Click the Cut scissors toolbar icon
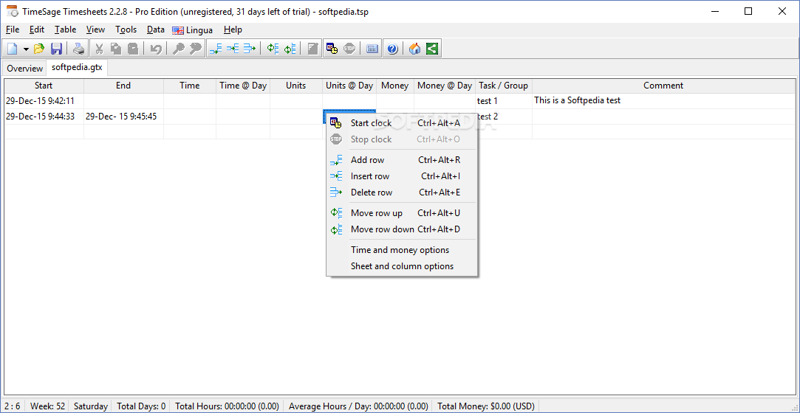The image size is (800, 413). pos(100,49)
